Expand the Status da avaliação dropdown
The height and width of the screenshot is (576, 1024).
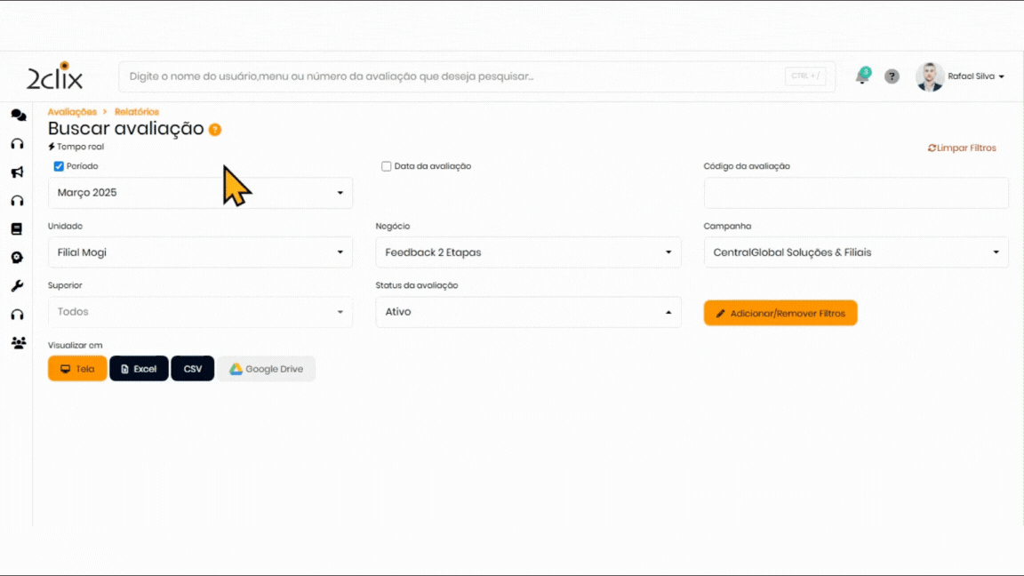pos(528,312)
